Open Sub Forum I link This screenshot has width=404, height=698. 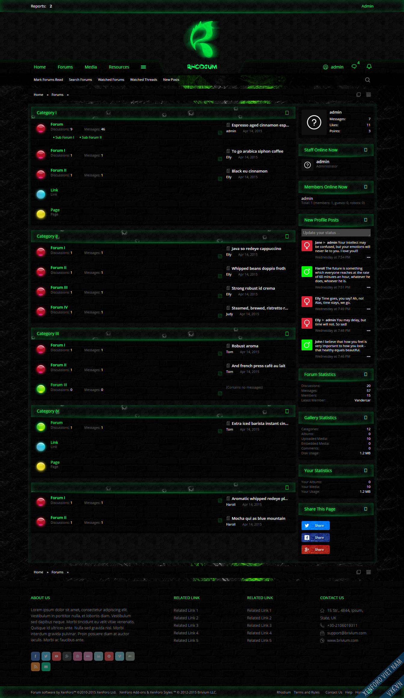pos(65,137)
